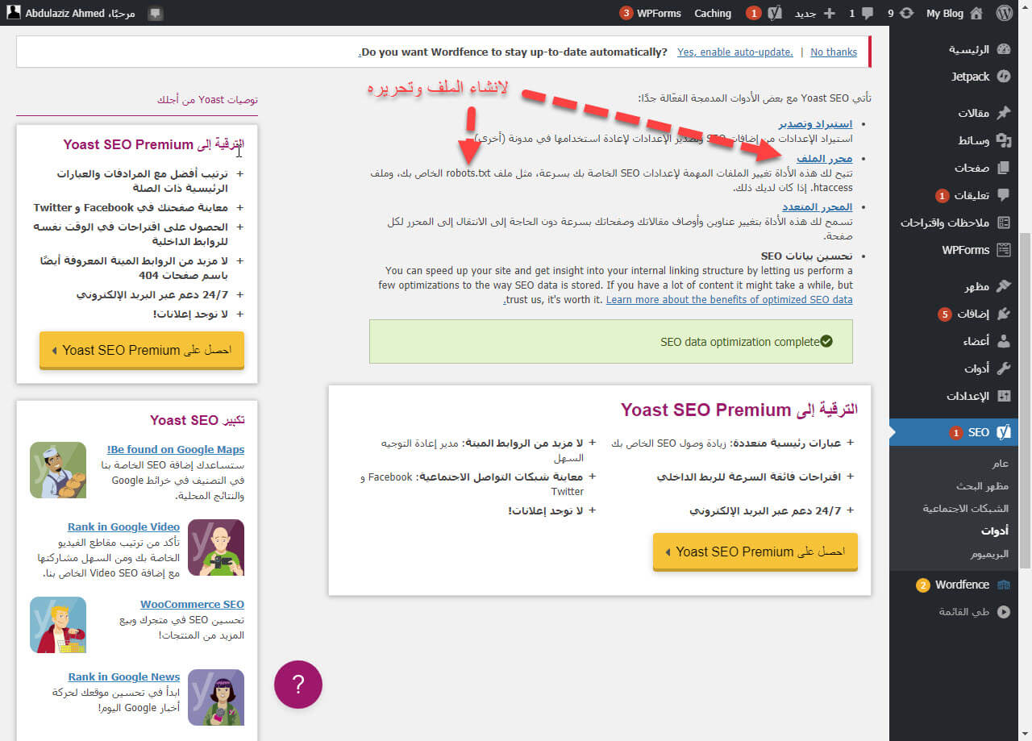1032x741 pixels.
Task: Open sidebar تعليقات (Comments) icon
Action: coord(1004,195)
